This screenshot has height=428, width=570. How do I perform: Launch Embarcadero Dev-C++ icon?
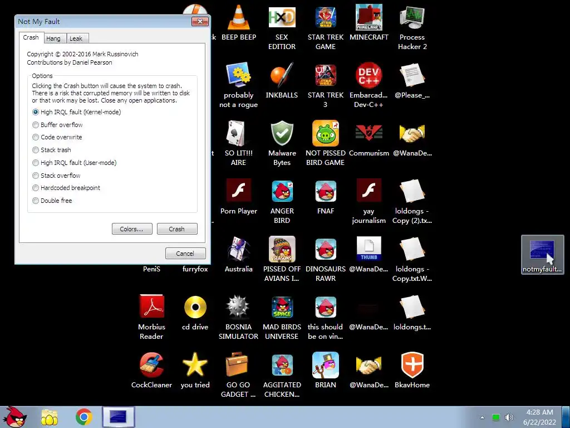click(x=368, y=85)
